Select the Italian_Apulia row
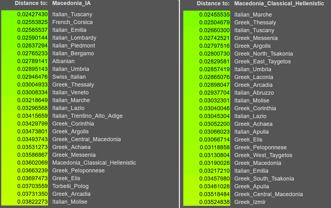Viewport: 331px width, 208px height. pyautogui.click(x=251, y=132)
